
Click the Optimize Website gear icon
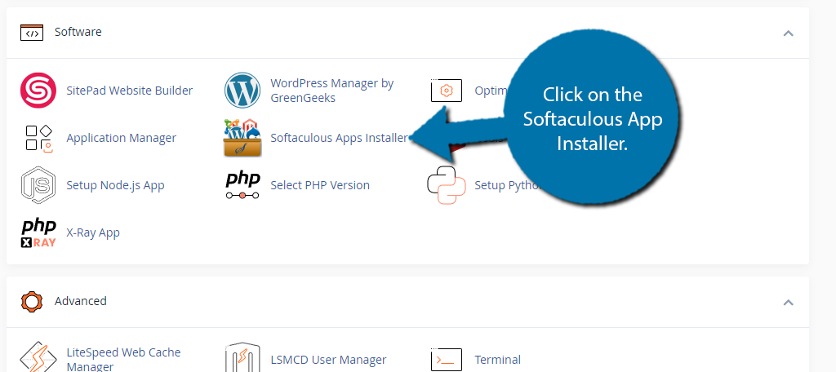447,91
